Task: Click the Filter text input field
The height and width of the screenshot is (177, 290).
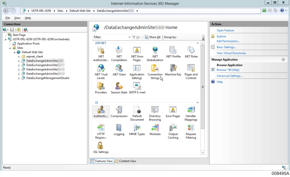Action: coord(115,37)
